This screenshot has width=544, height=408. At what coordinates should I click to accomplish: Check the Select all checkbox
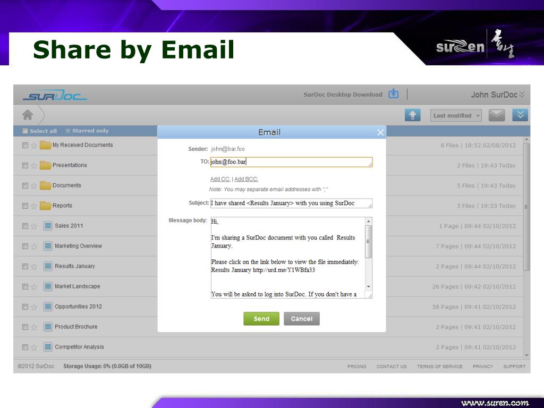pos(25,131)
